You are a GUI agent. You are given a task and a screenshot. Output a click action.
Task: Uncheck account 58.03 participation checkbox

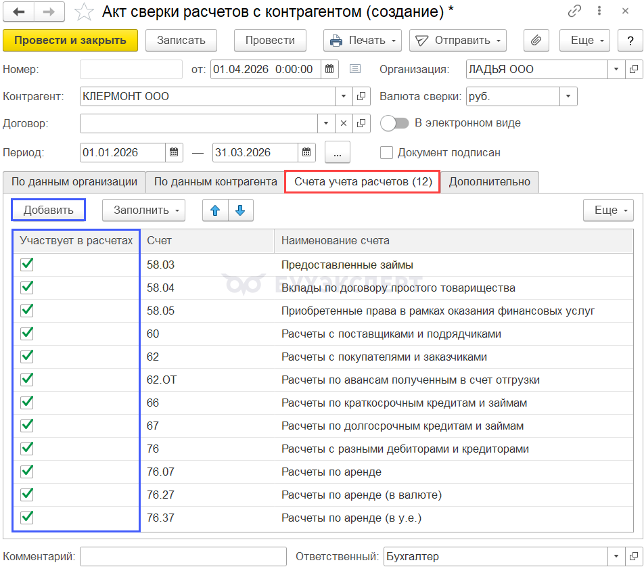(27, 265)
